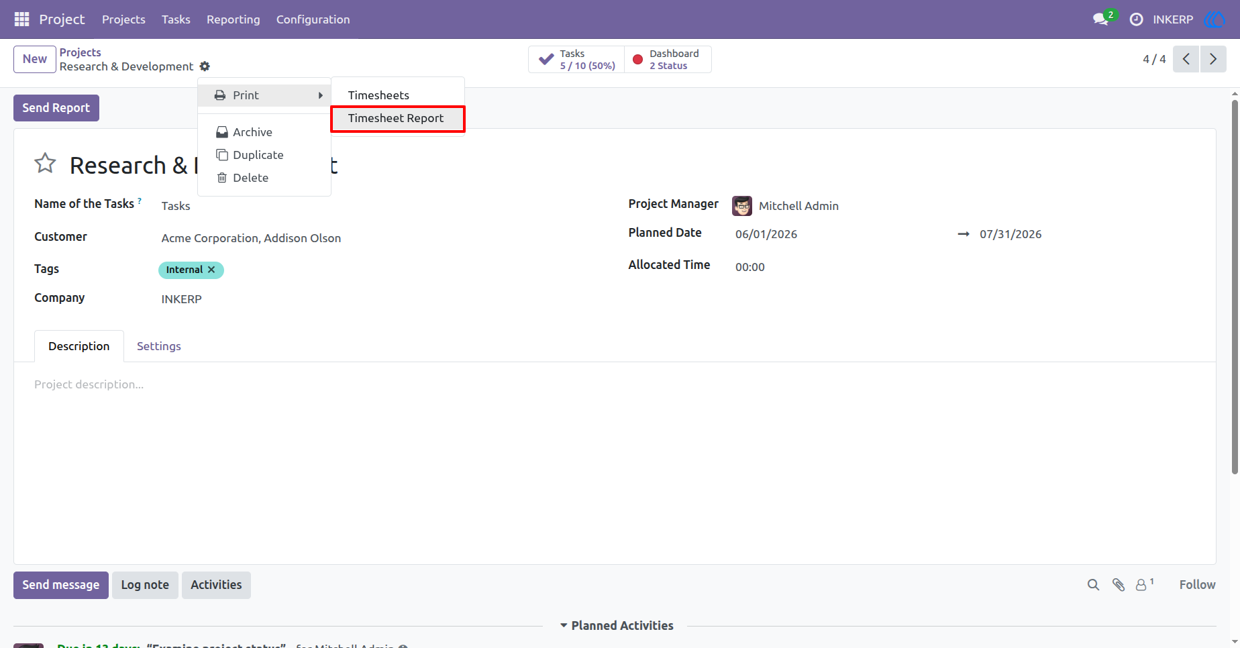The width and height of the screenshot is (1240, 648).
Task: Choose Timesheet Report print option
Action: (x=398, y=119)
